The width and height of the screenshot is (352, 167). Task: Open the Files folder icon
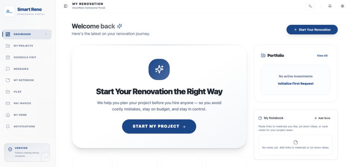point(8,92)
